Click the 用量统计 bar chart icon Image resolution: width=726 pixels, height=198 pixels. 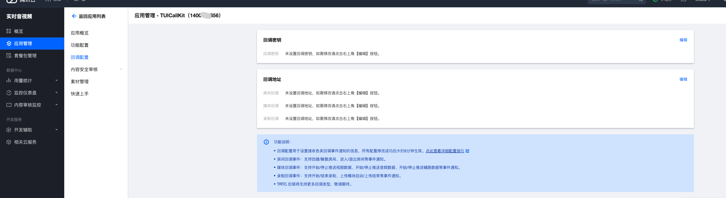(x=9, y=80)
